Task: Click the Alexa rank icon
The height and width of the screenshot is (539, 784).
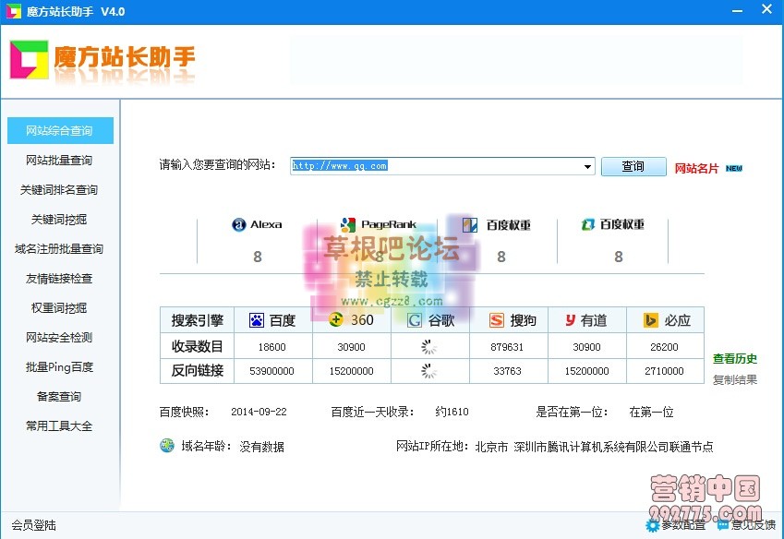Action: point(238,224)
